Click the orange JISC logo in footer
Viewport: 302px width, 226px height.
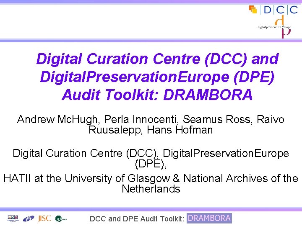click(44, 218)
